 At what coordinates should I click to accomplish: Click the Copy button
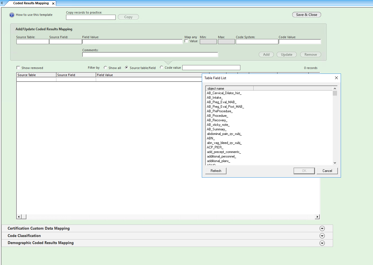pyautogui.click(x=128, y=17)
